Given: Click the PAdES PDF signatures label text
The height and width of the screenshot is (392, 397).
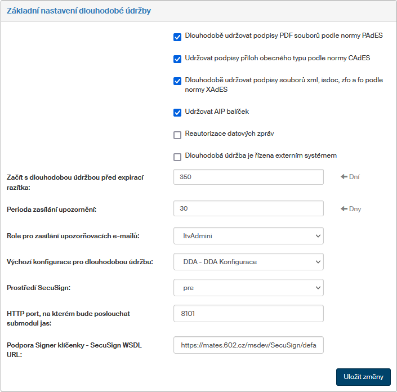Looking at the screenshot, I should pos(283,36).
